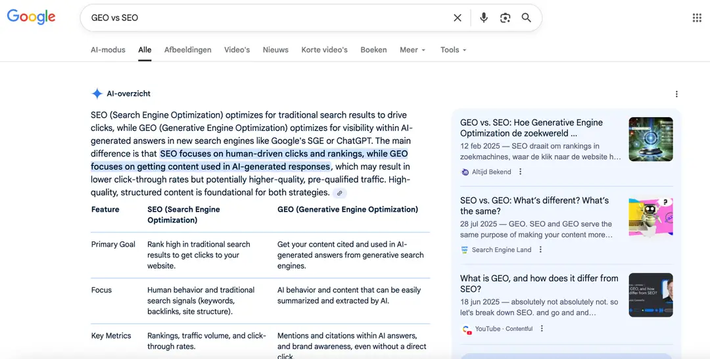Click the YouTube · Contentful source label

pyautogui.click(x=504, y=329)
